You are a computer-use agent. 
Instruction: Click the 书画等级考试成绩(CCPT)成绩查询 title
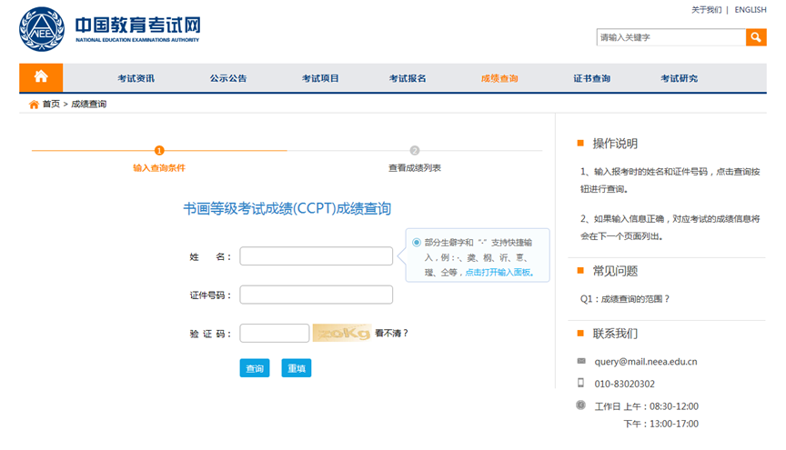287,208
